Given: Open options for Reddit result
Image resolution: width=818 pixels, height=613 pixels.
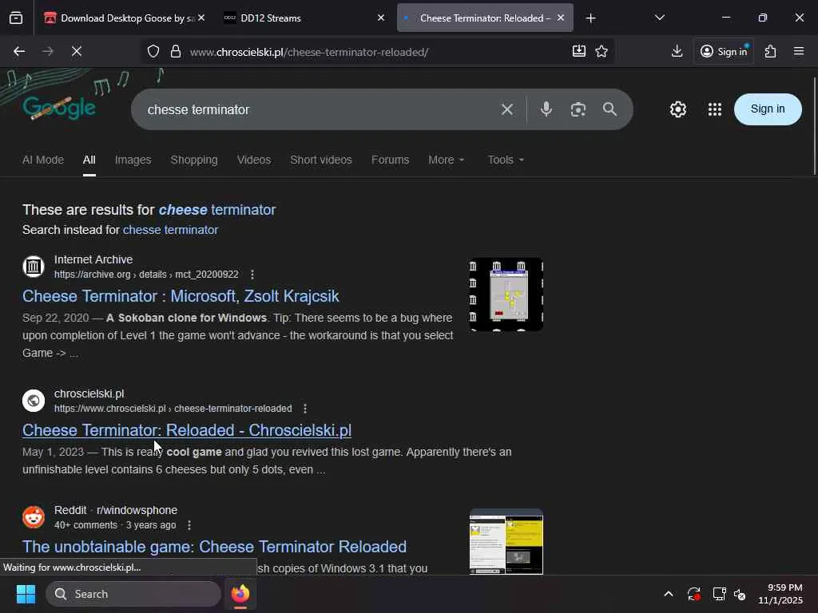Looking at the screenshot, I should pyautogui.click(x=189, y=525).
